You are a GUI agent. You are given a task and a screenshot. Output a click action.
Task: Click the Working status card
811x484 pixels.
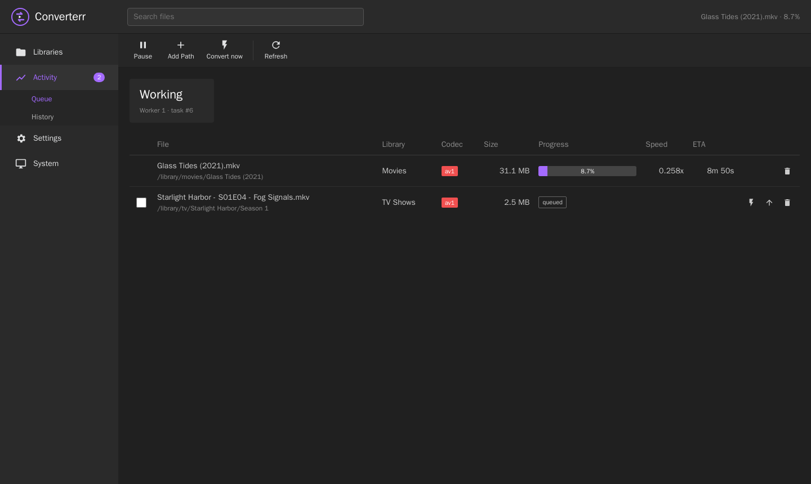172,101
